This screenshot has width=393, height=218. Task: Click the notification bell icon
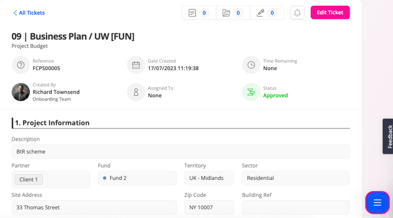[x=297, y=13]
